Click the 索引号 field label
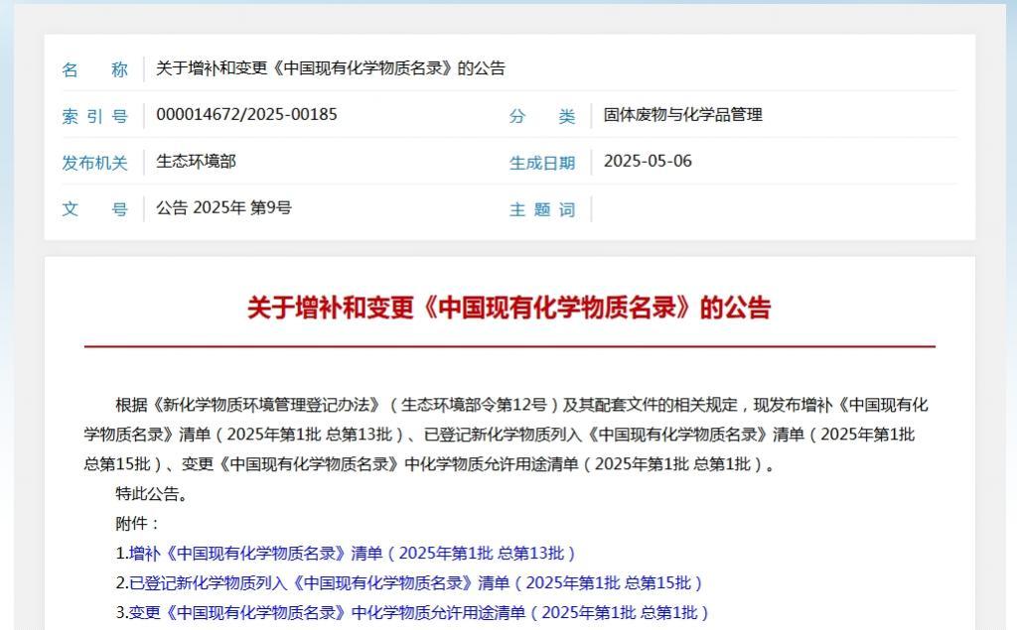Image resolution: width=1017 pixels, height=630 pixels. 94,116
